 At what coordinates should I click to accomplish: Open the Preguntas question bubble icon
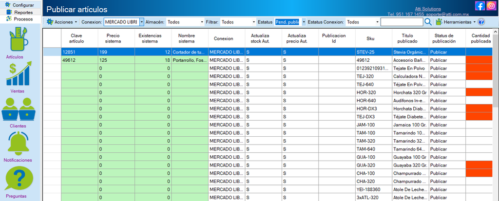tap(19, 179)
